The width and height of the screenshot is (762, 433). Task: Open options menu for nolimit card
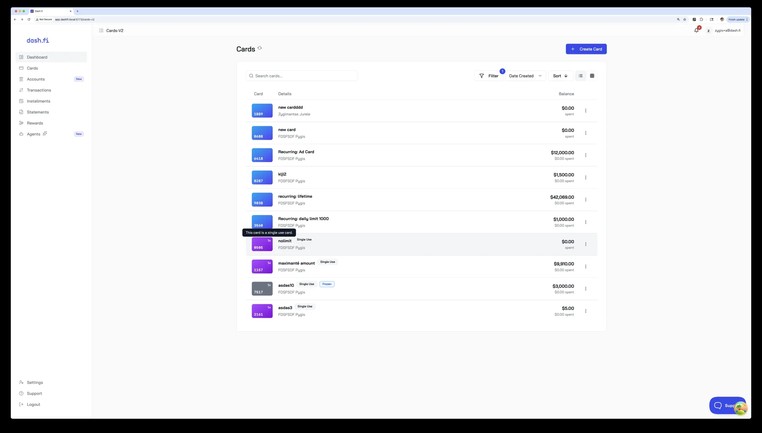(586, 244)
